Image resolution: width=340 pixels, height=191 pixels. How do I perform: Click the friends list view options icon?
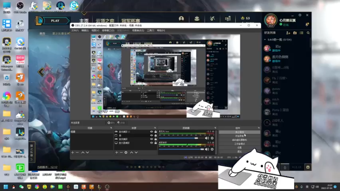(x=301, y=33)
